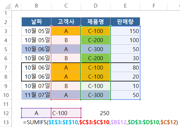Select customer A in row 10
180x127 pixels.
tap(66, 95)
